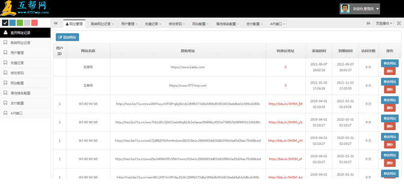Image resolution: width=404 pixels, height=186 pixels.
Task: Click the 添加网站 button
Action: point(67,37)
